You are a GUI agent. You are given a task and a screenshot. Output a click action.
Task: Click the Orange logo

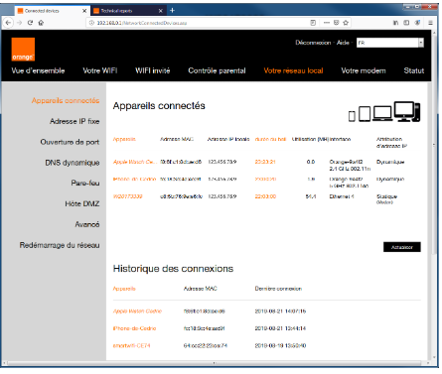tap(23, 50)
